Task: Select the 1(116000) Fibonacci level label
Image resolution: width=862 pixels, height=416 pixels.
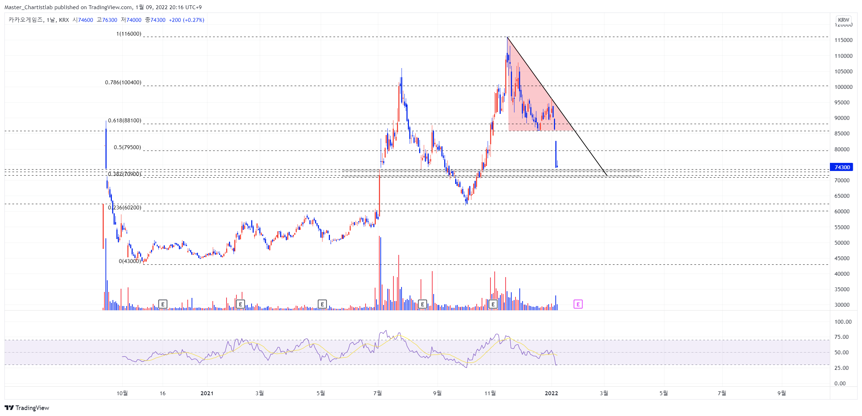Action: [129, 34]
